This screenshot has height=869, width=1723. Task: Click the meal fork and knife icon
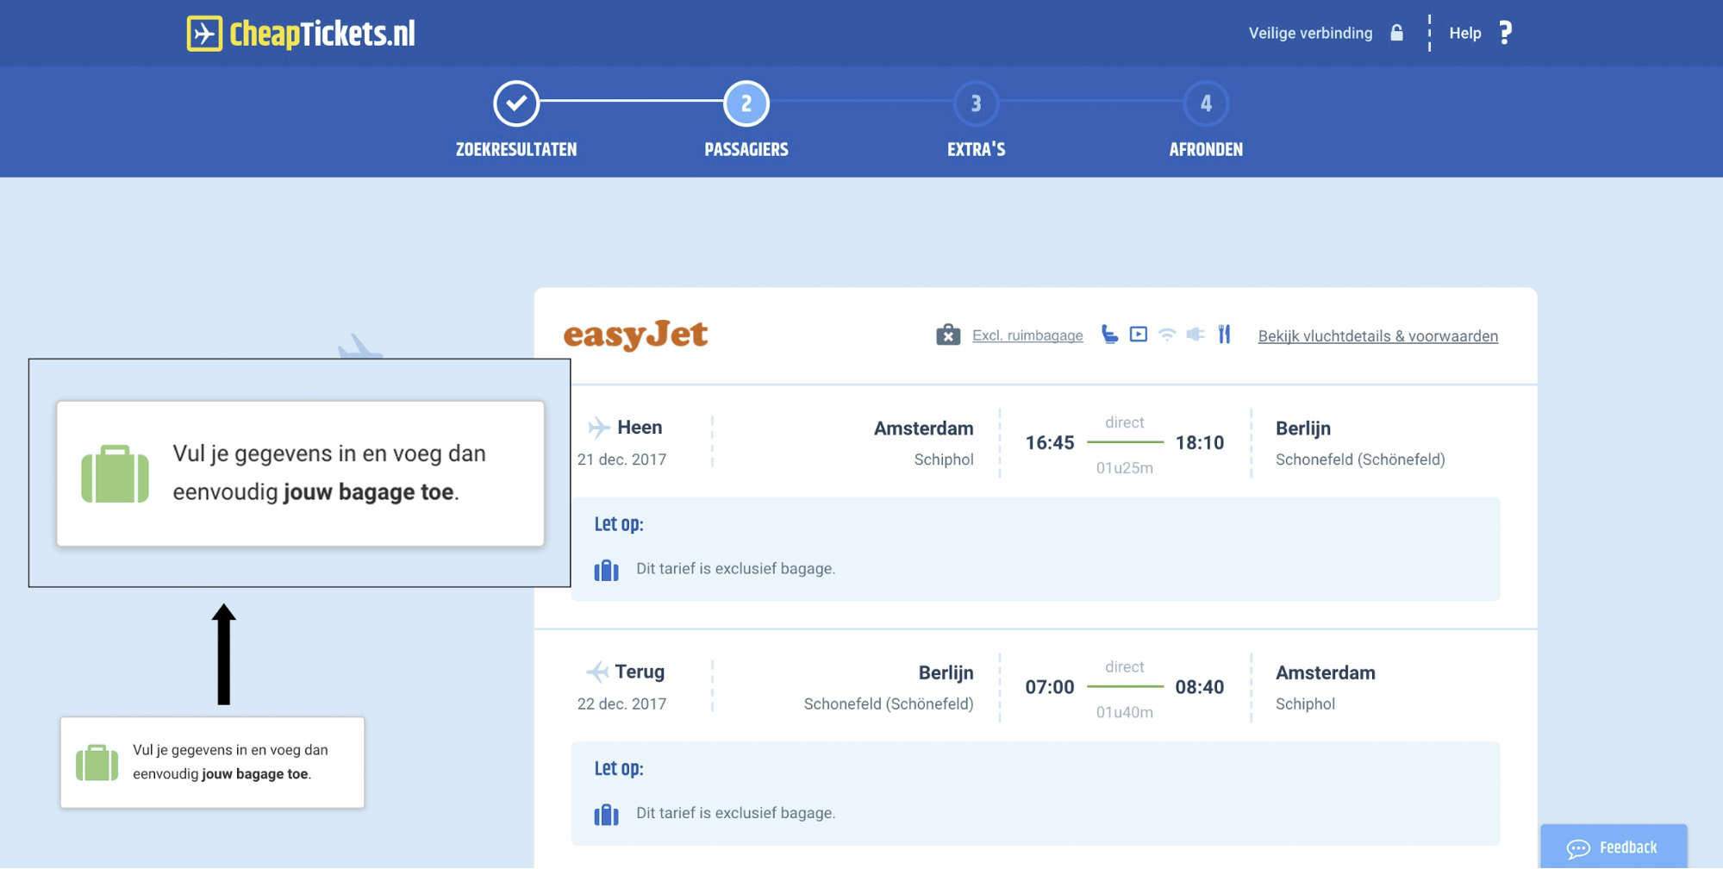pyautogui.click(x=1224, y=334)
